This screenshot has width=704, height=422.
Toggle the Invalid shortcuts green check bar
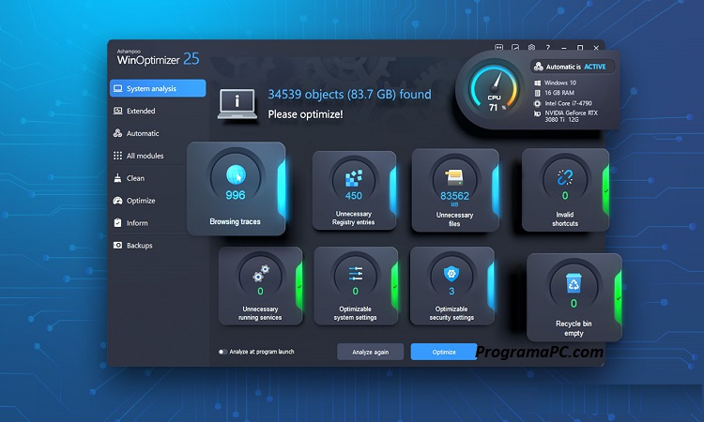click(605, 190)
